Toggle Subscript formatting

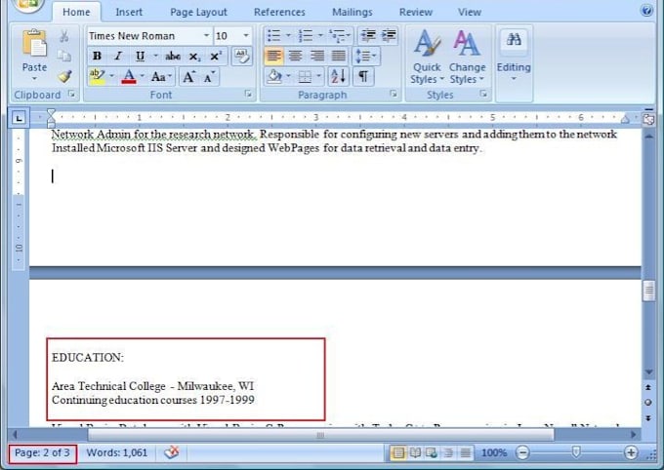click(194, 56)
